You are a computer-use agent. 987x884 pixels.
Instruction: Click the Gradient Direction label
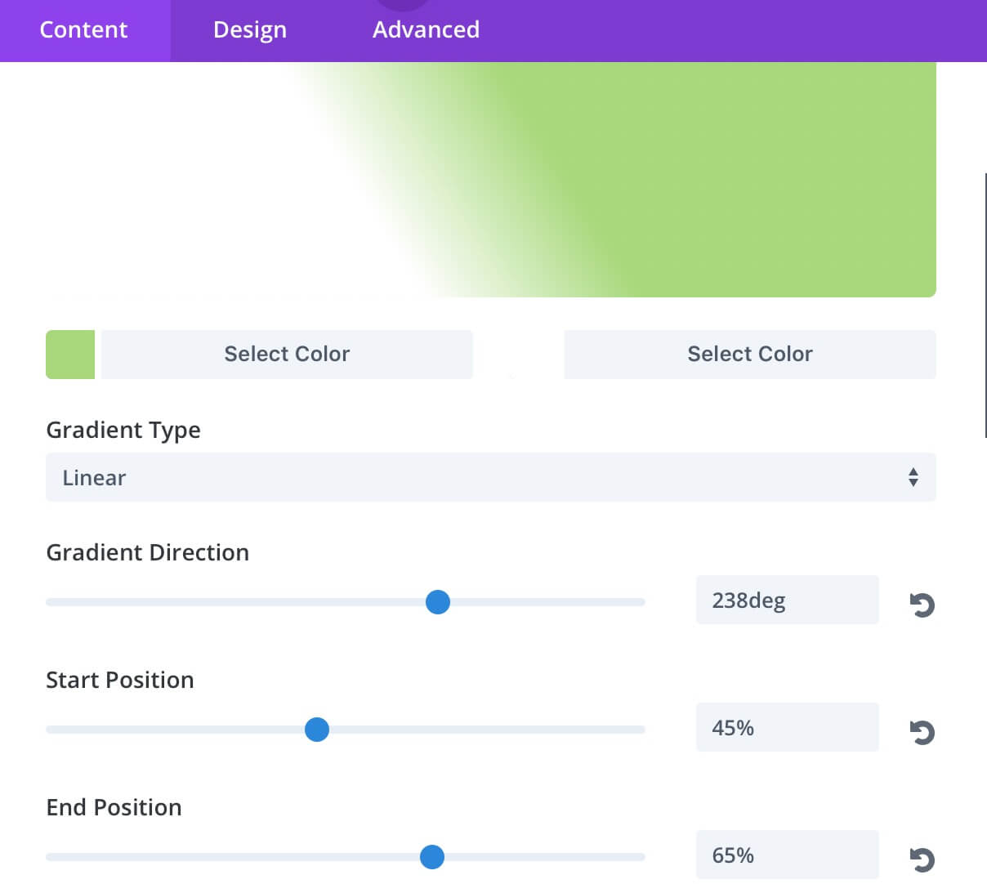[x=148, y=552]
